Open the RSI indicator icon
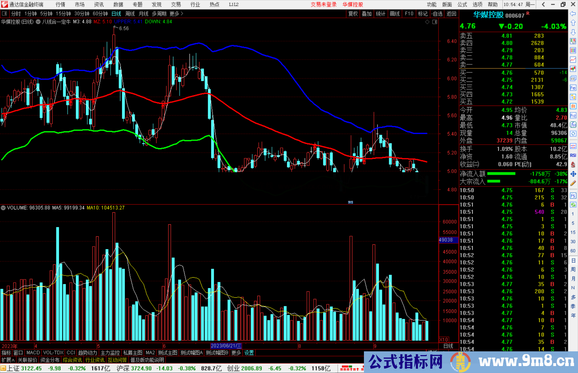 pos(573,155)
